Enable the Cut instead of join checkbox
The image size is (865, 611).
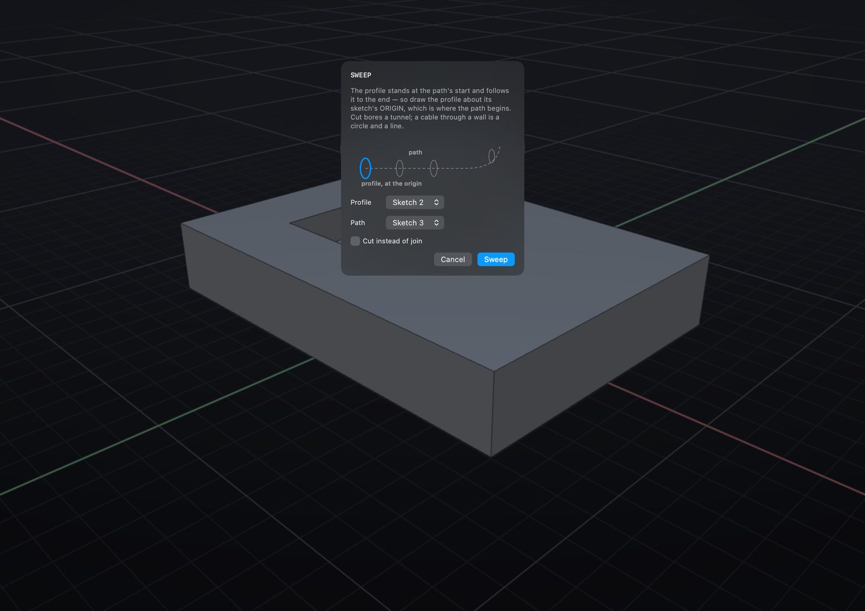pos(355,241)
